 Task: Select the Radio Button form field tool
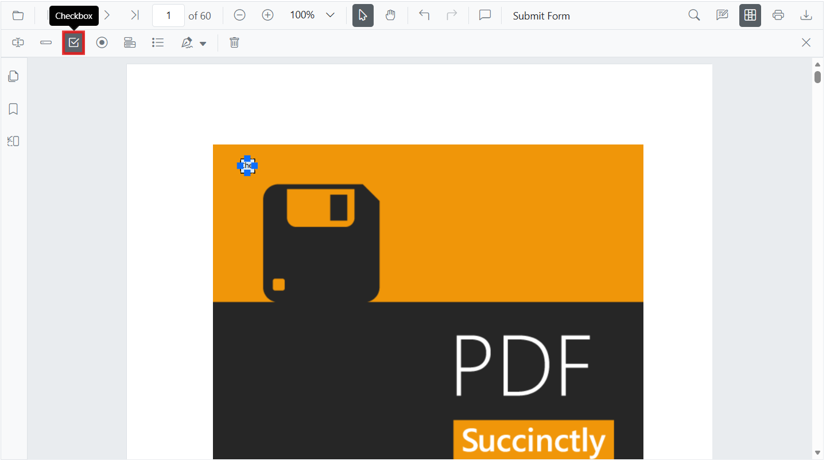click(102, 43)
